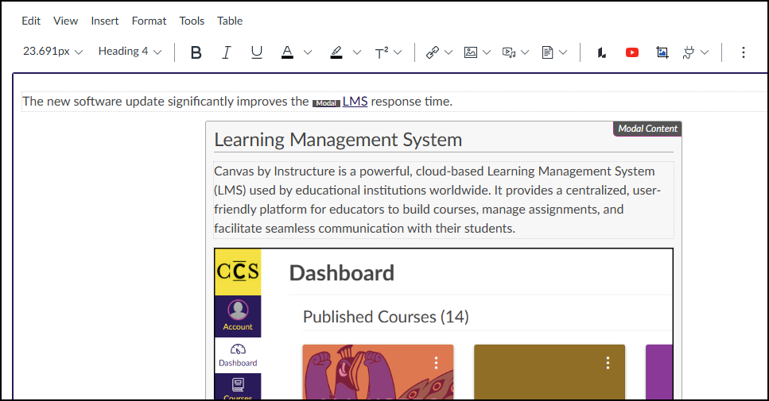
Task: Expand link options arrow
Action: point(449,52)
